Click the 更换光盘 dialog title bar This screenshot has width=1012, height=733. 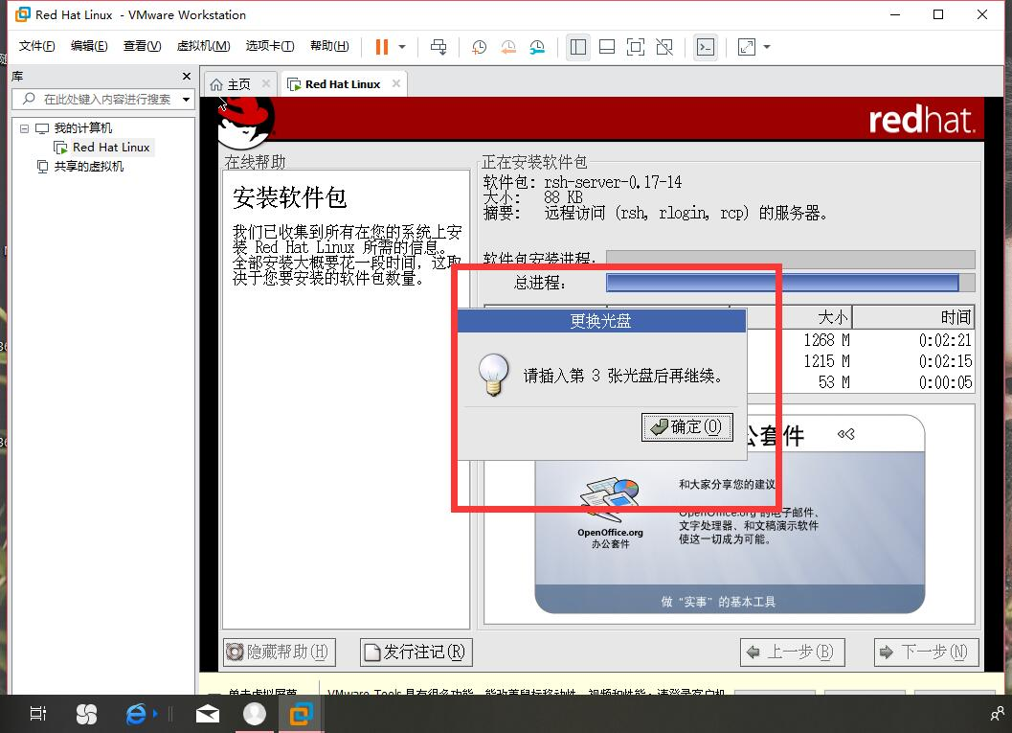click(601, 321)
